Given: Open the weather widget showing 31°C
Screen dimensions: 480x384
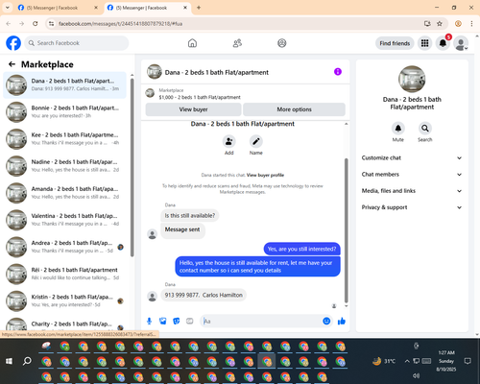Looking at the screenshot, I should 384,361.
